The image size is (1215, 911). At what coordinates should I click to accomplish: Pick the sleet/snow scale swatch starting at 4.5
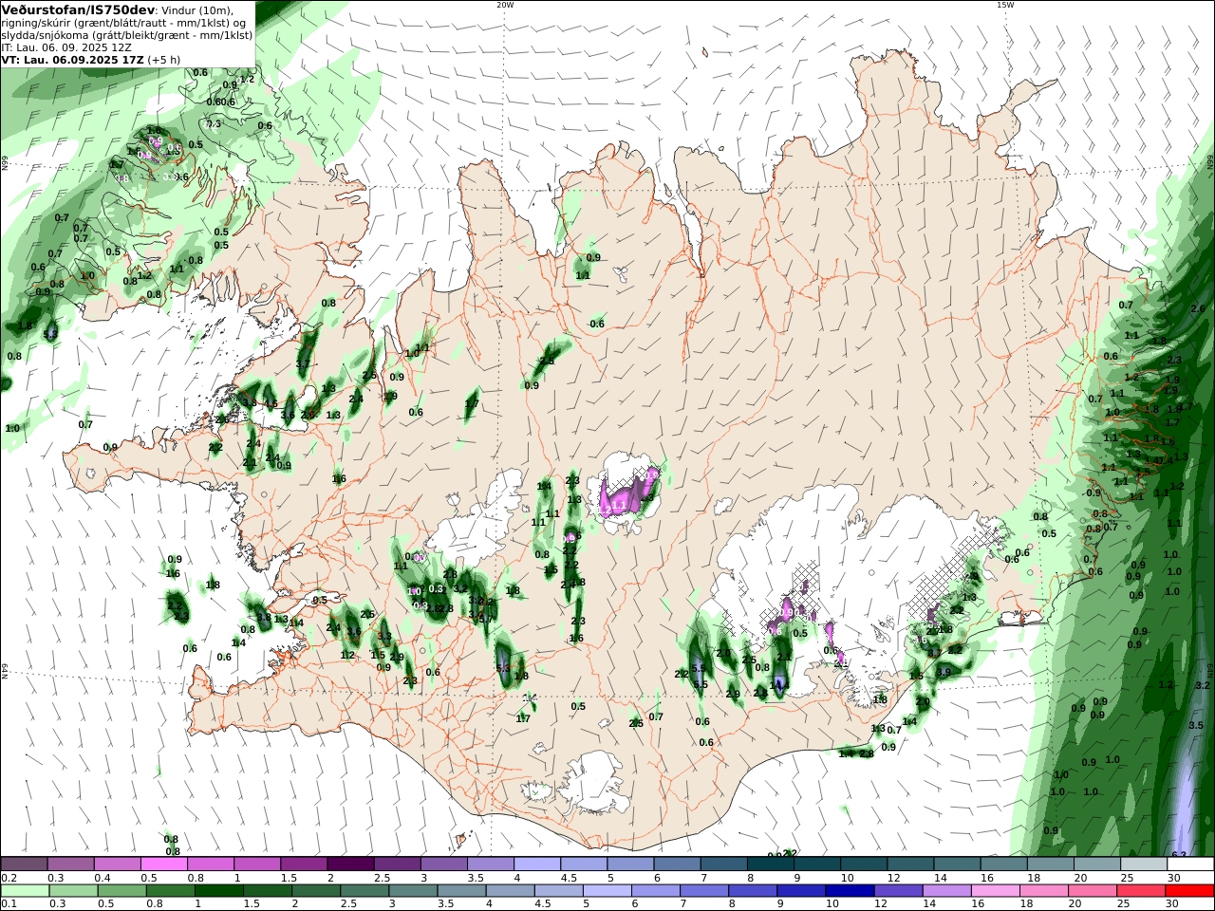tap(584, 864)
